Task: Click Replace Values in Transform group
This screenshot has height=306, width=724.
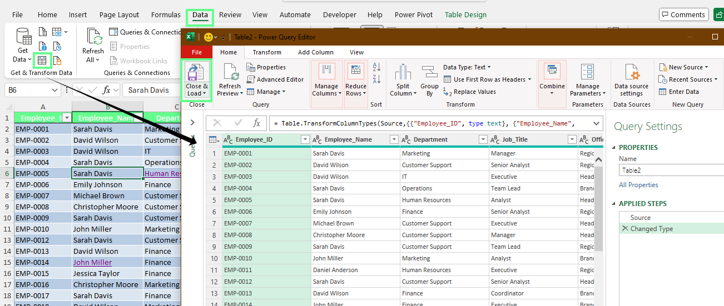Action: 469,92
